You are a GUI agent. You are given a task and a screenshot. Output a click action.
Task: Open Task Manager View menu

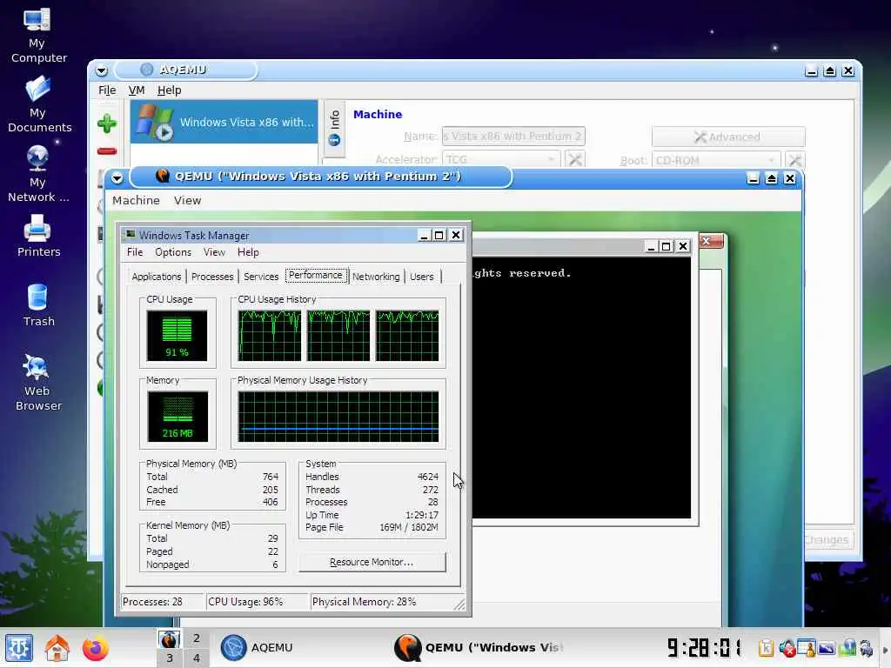(214, 252)
